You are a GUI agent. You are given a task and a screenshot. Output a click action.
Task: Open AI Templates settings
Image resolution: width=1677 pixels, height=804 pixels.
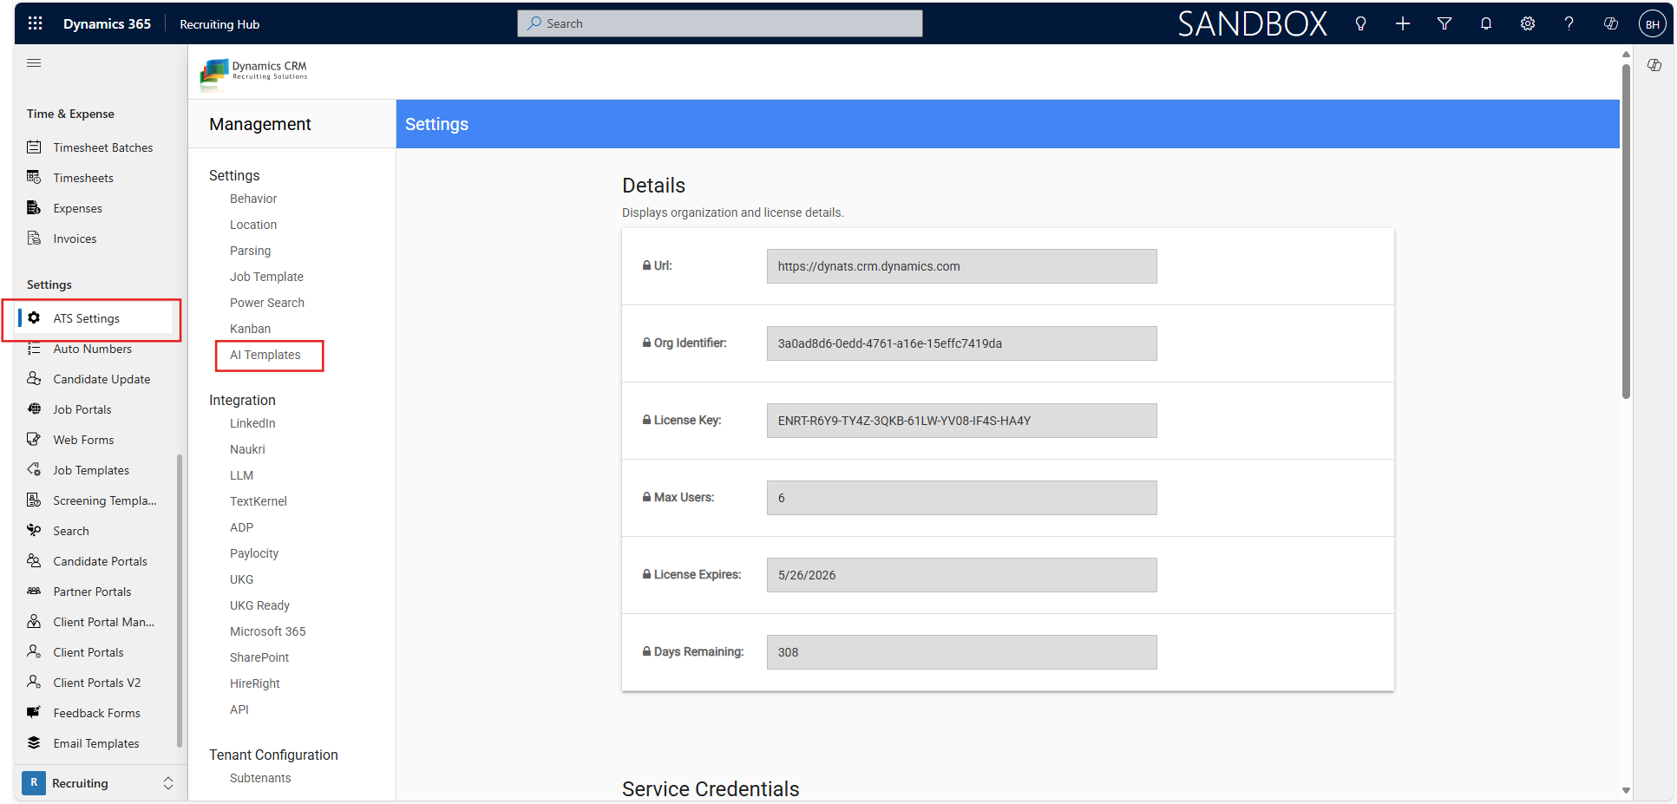pyautogui.click(x=265, y=355)
